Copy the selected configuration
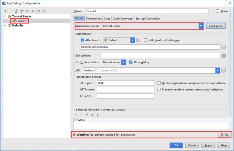 [x=17, y=11]
